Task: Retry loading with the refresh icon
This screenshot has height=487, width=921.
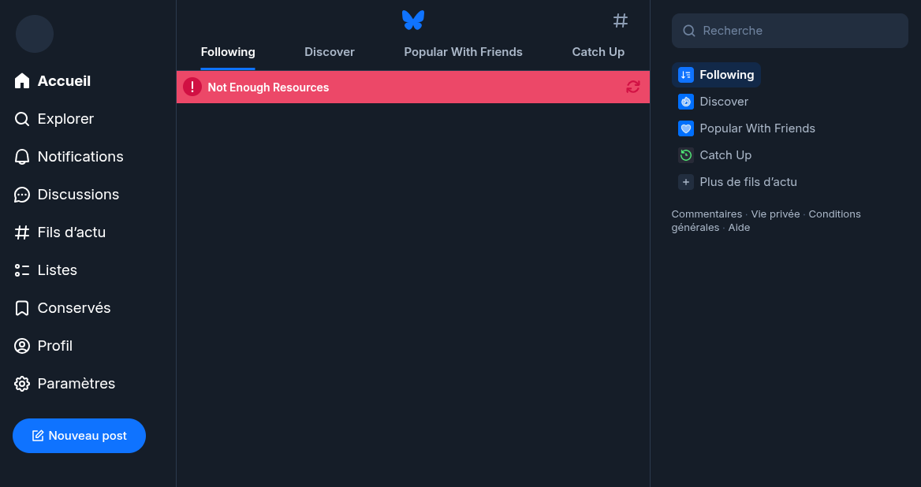Action: (x=633, y=87)
